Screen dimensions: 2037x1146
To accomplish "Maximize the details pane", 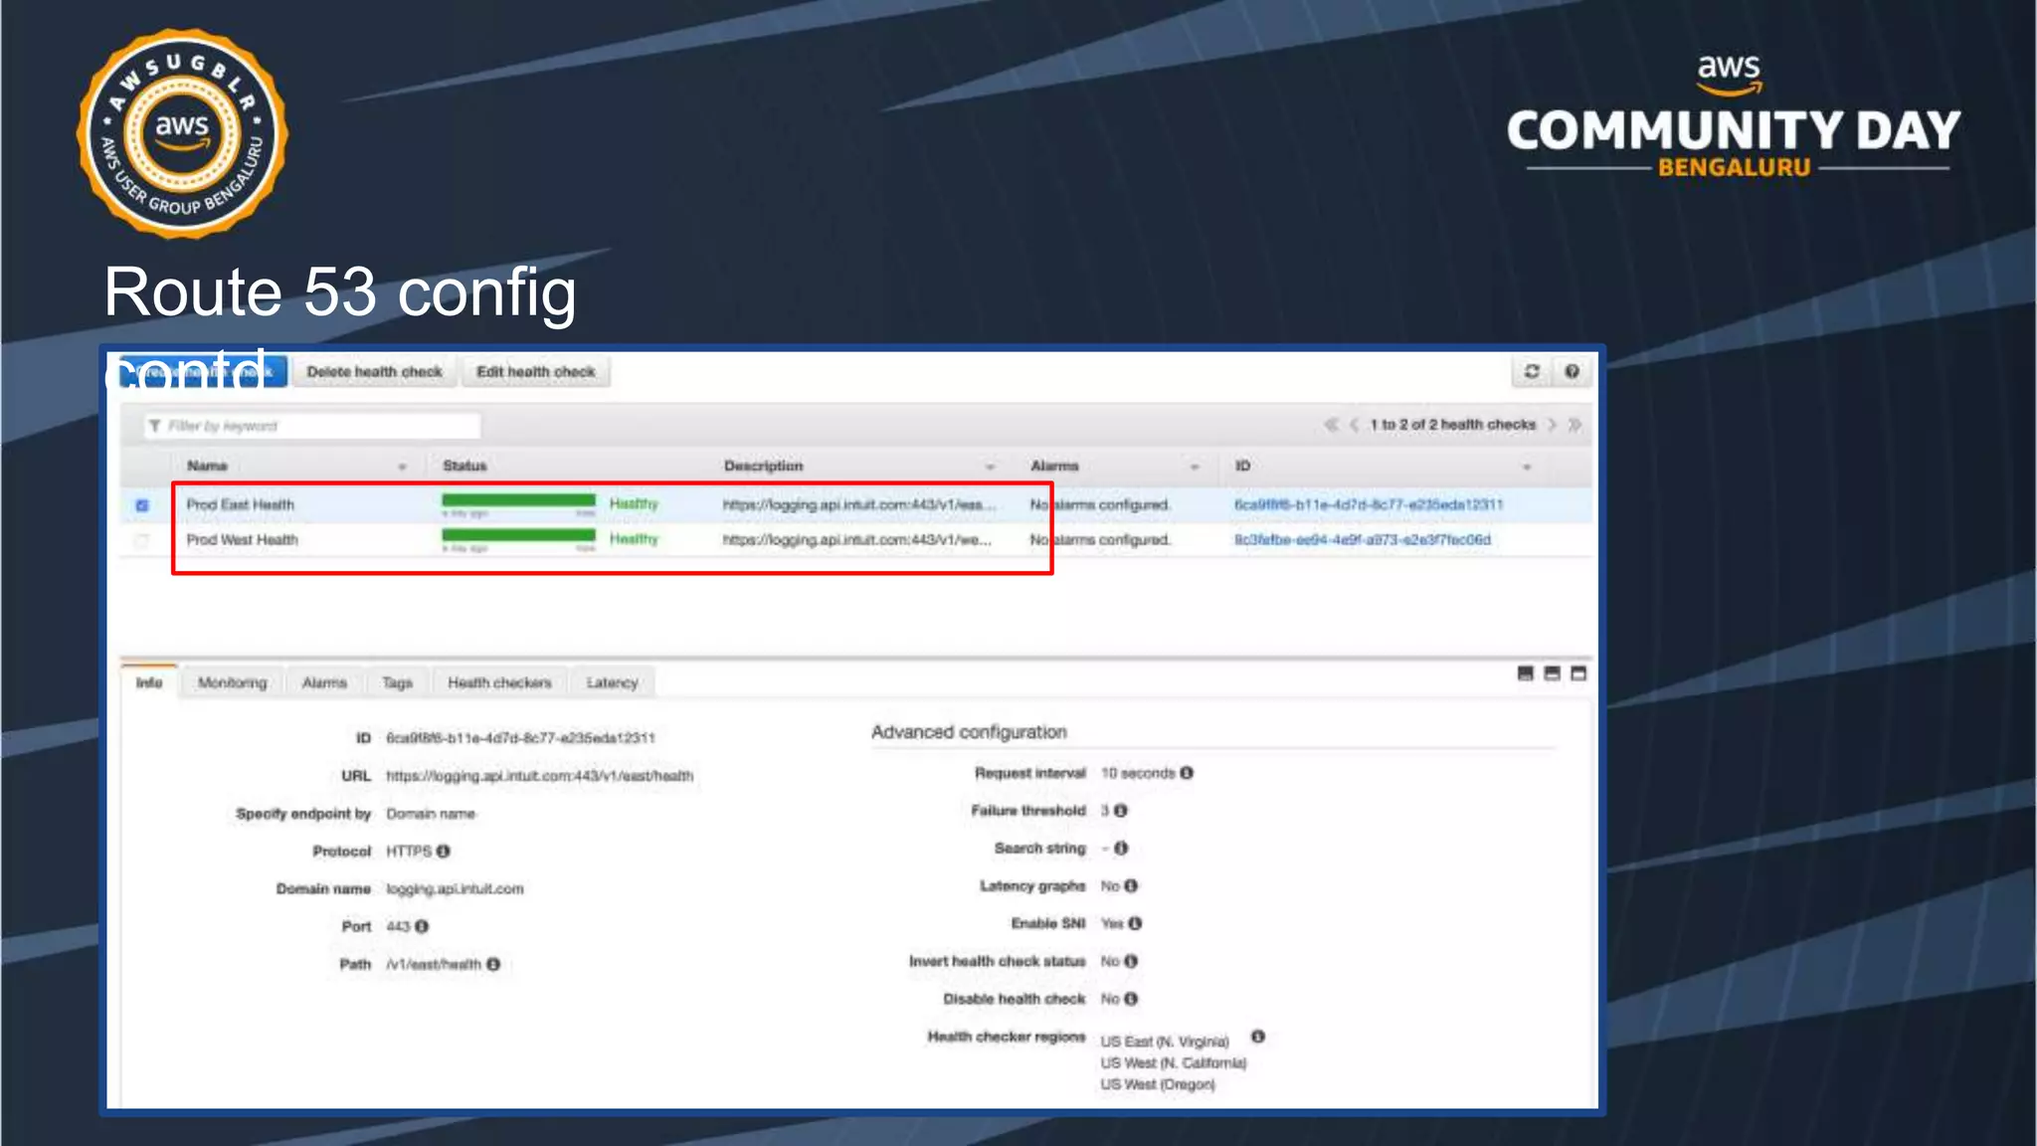I will pos(1578,673).
